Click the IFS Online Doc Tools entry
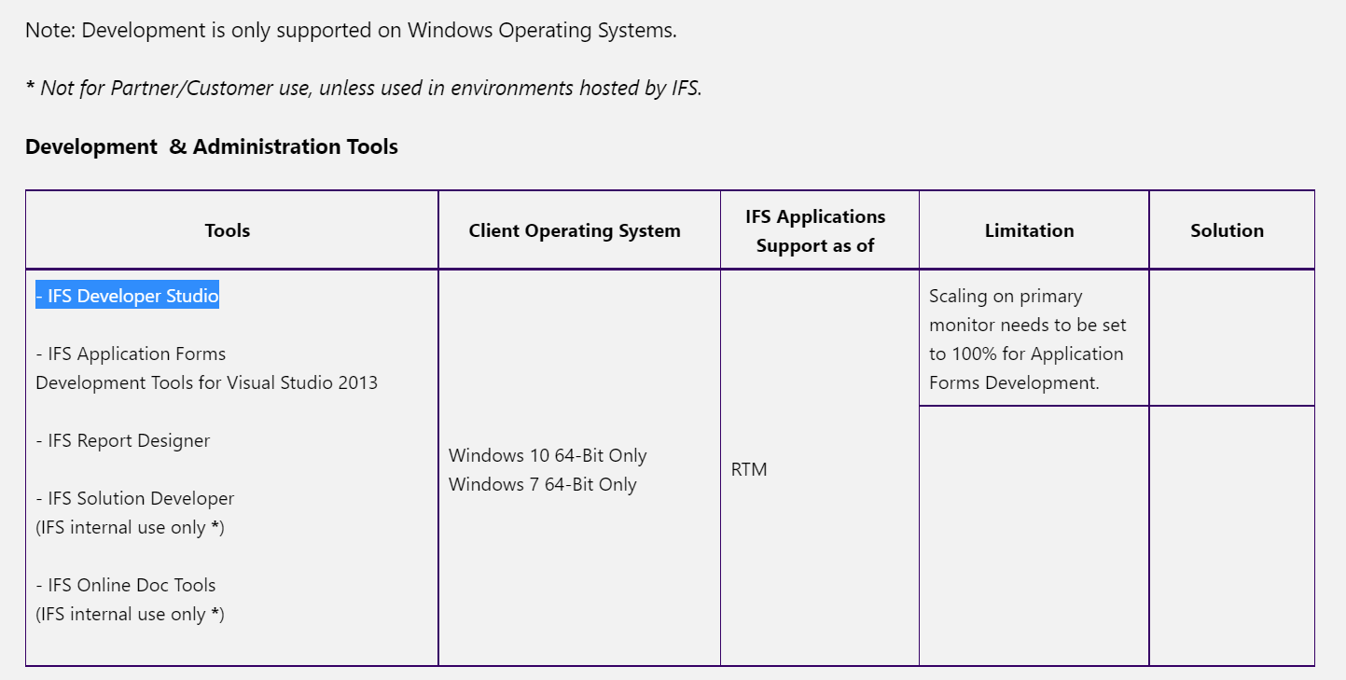This screenshot has height=680, width=1346. 126,586
